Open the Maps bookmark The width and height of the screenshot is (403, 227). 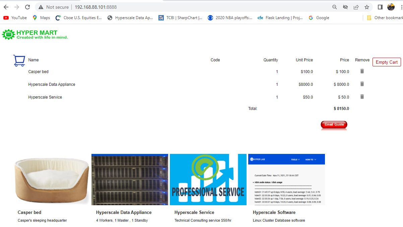[41, 18]
